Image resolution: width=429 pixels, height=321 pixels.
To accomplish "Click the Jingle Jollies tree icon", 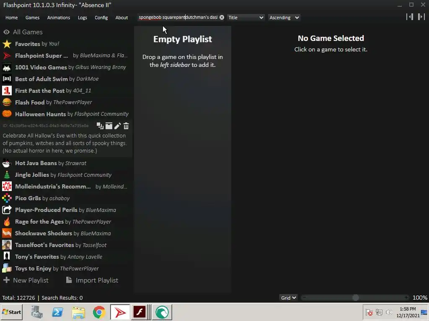I will point(7,175).
